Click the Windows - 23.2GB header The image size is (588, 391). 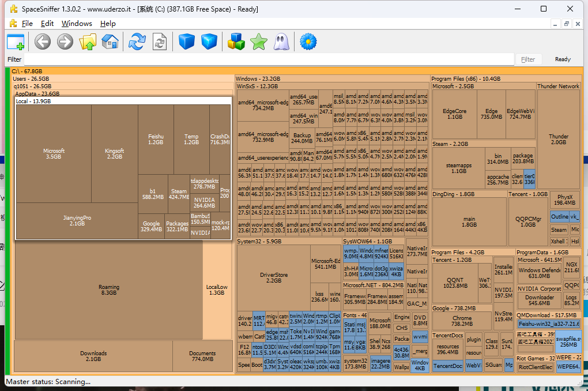258,79
